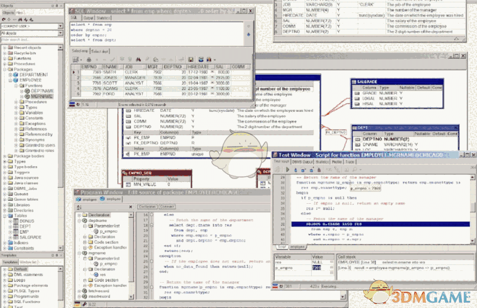The height and width of the screenshot is (308, 477).
Task: Run the test script with the play icon
Action: (x=287, y=170)
